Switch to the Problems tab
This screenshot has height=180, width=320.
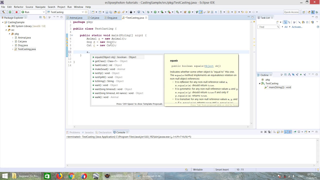[73, 132]
